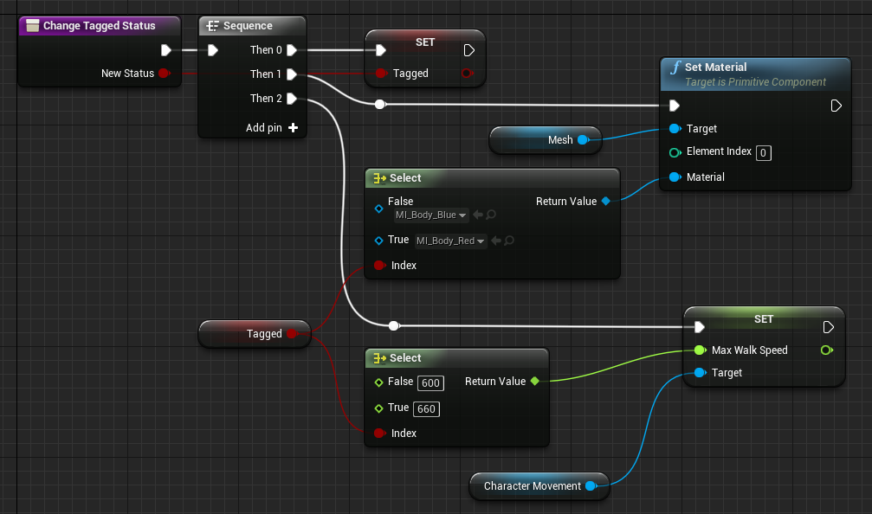Click the Material input pin on Set Material
Viewport: 872px width, 514px height.
click(675, 177)
